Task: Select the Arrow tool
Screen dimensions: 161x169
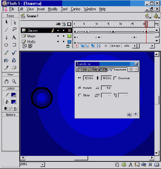Action: click(x=7, y=22)
